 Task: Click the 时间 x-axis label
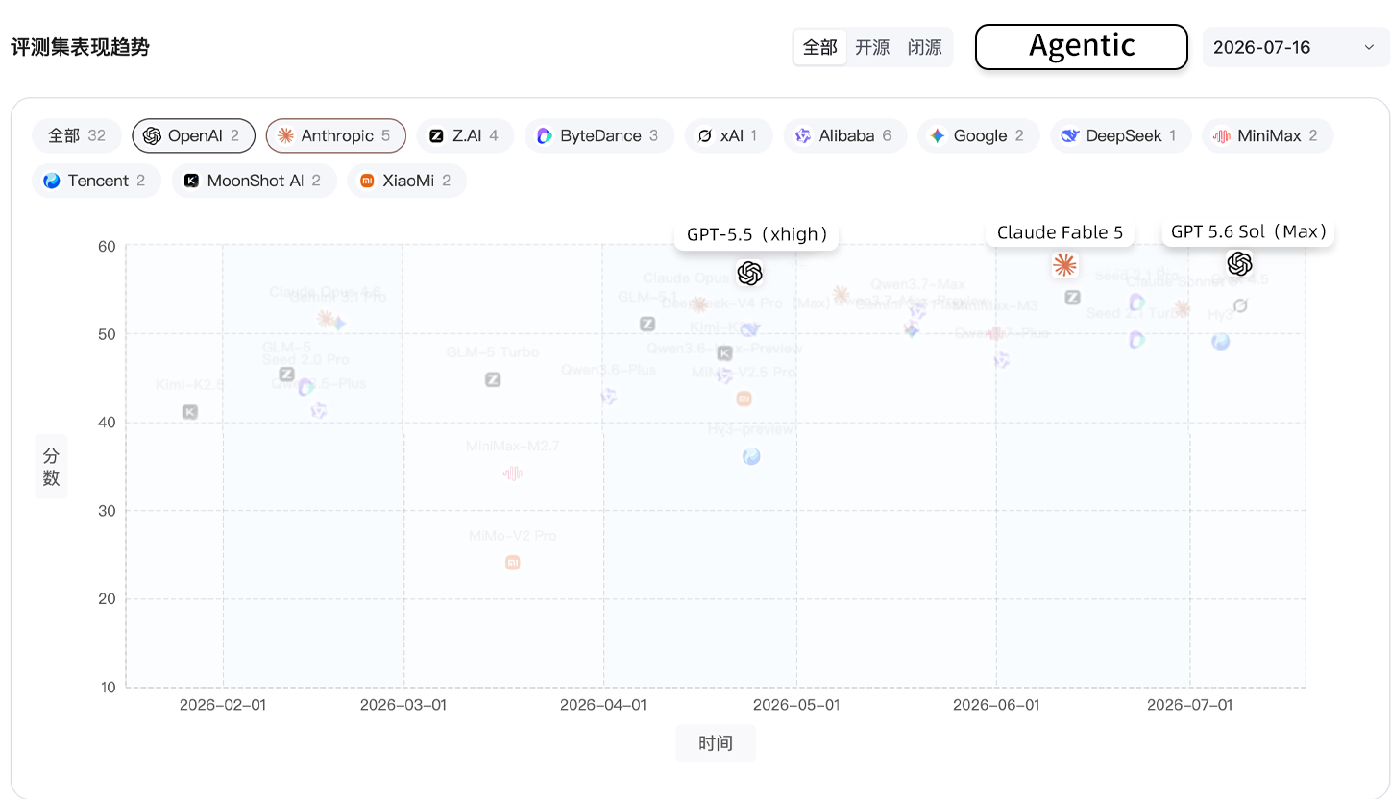[x=716, y=743]
